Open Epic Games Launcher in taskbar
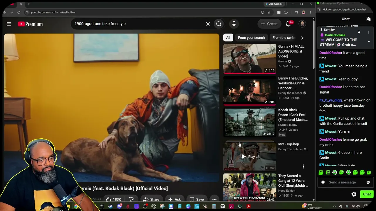 point(102,206)
